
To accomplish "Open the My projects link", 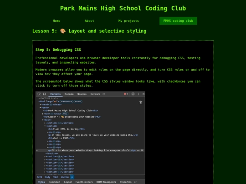I will point(128,21).
